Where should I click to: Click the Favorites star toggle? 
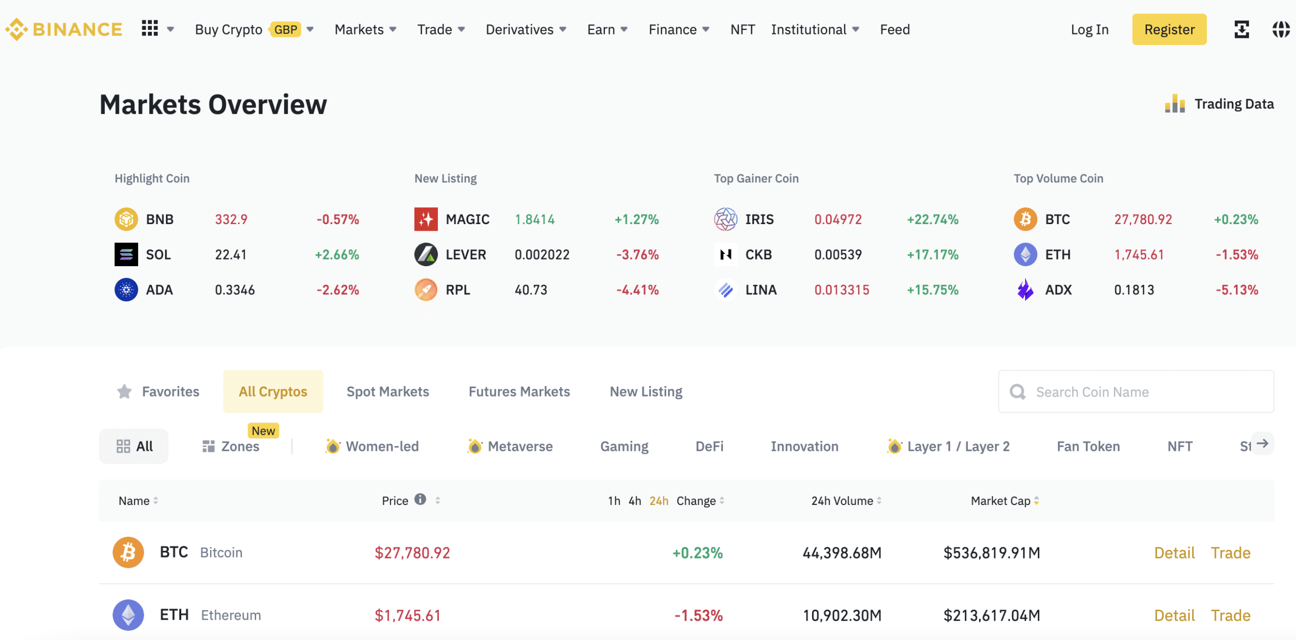tap(124, 392)
